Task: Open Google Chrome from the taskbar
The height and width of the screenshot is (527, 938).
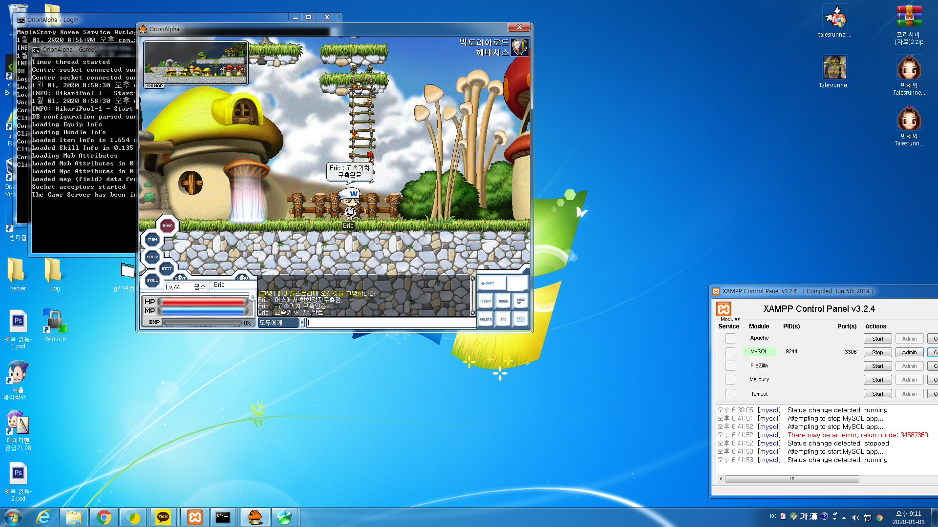Action: (104, 517)
